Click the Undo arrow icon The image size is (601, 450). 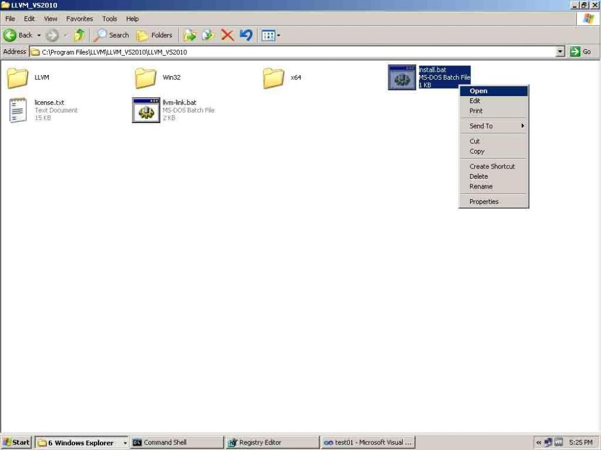click(245, 35)
